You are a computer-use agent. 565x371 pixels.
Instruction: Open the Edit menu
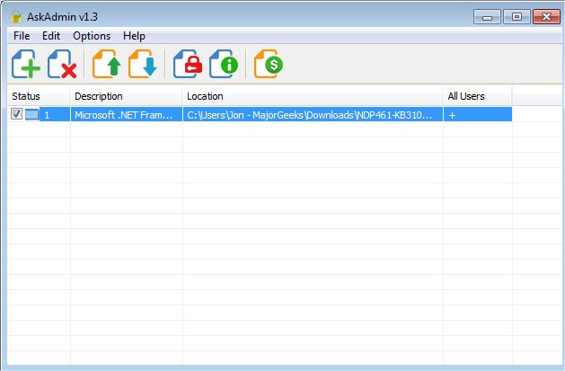click(51, 36)
